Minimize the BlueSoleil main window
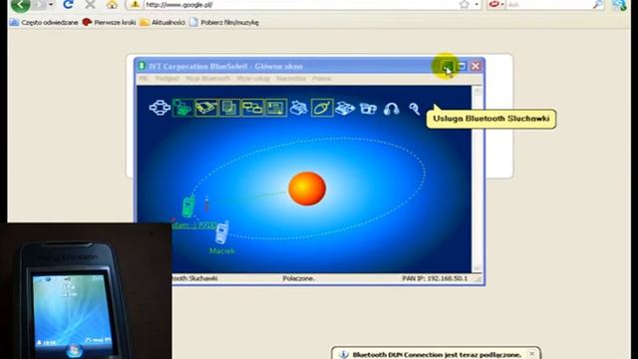The height and width of the screenshot is (359, 638). (448, 66)
